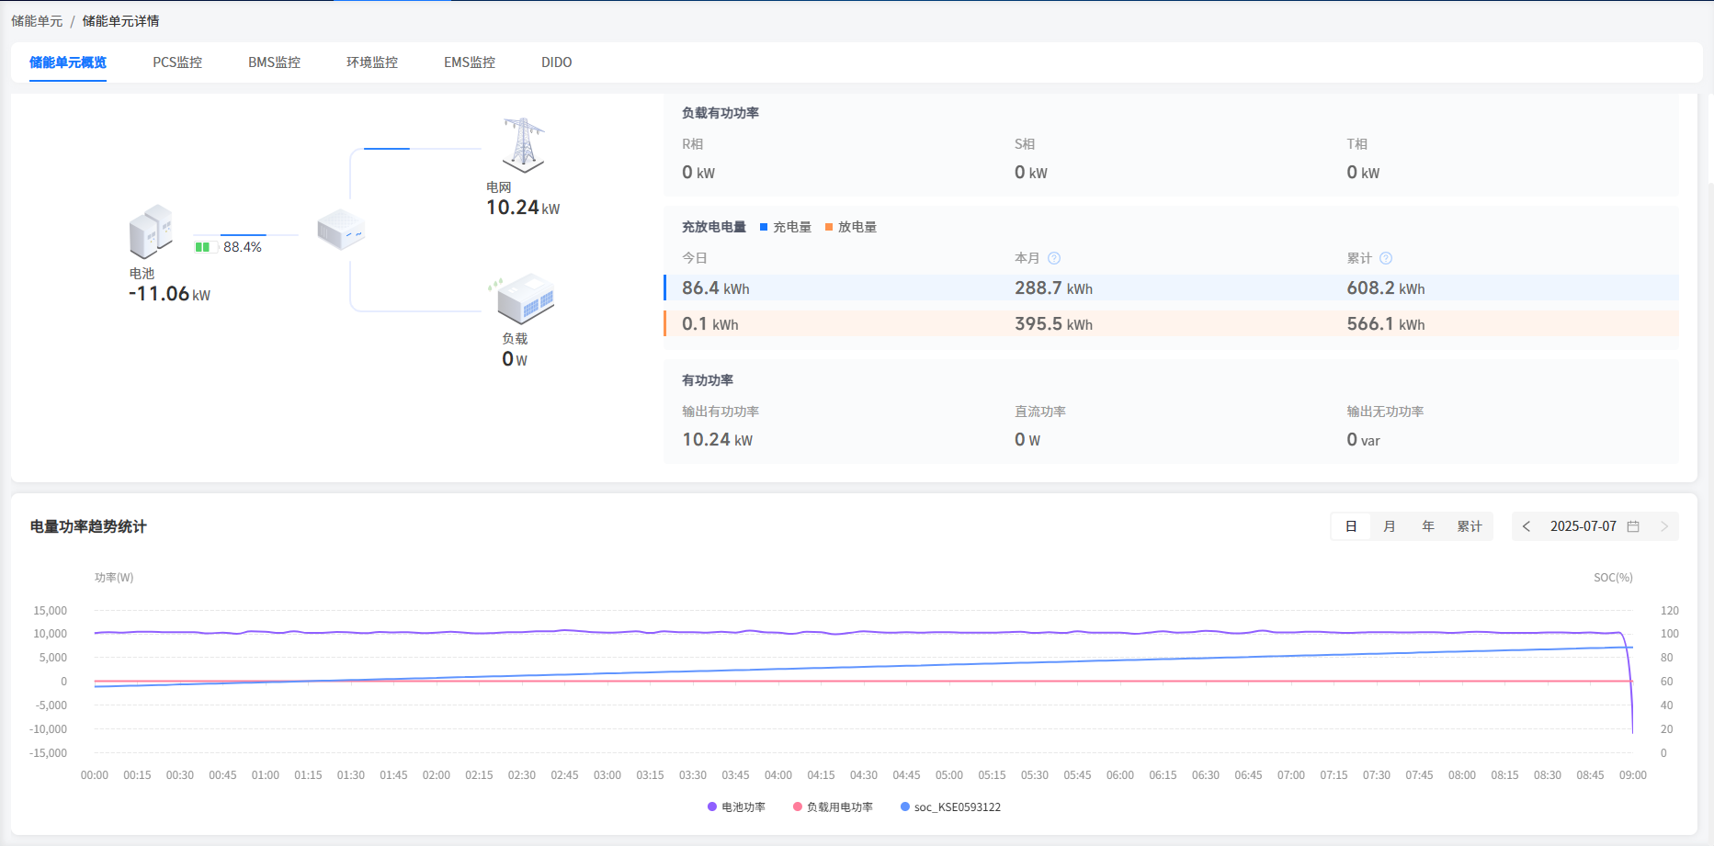
Task: Toggle 电池功率 series in chart legend
Action: coord(736,807)
